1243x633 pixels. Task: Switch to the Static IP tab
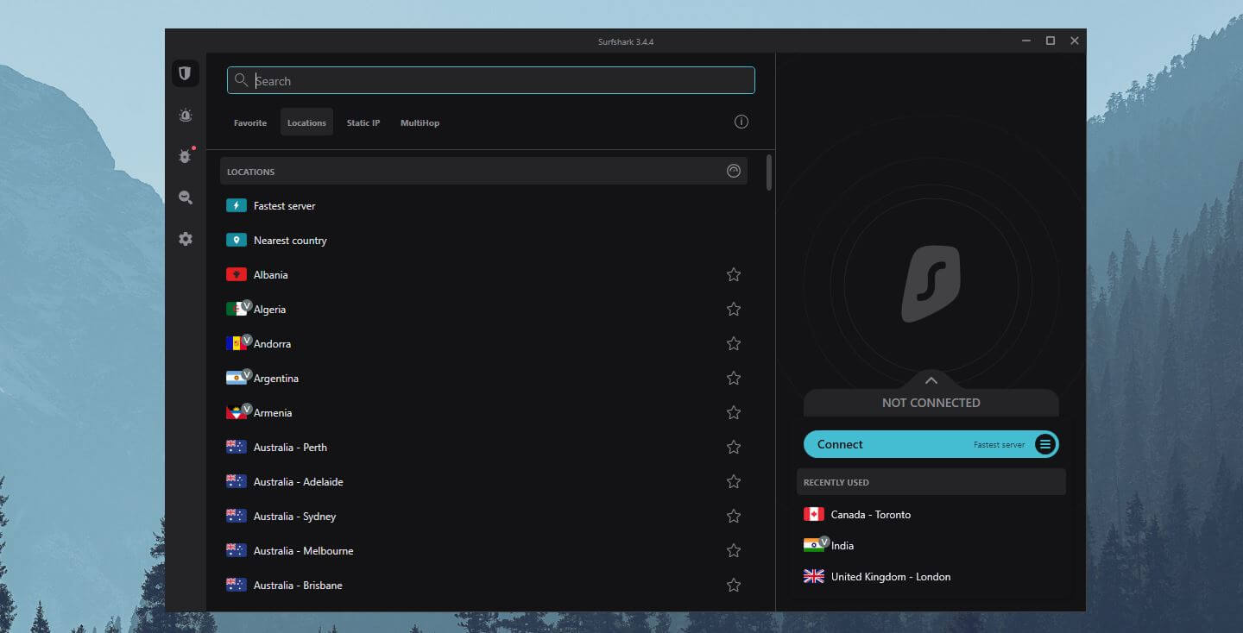[363, 122]
